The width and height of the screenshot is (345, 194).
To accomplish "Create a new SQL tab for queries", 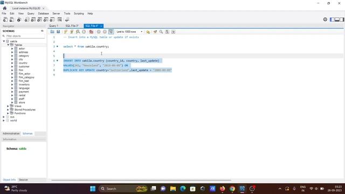I will (5, 19).
